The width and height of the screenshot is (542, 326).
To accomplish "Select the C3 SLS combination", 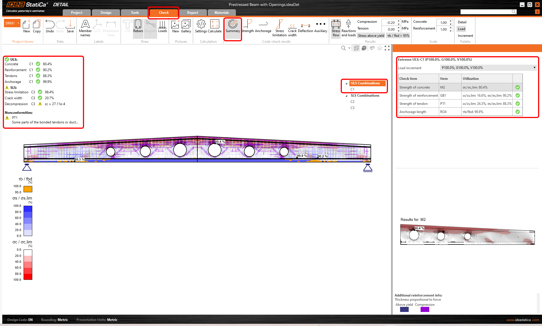I will pyautogui.click(x=352, y=108).
